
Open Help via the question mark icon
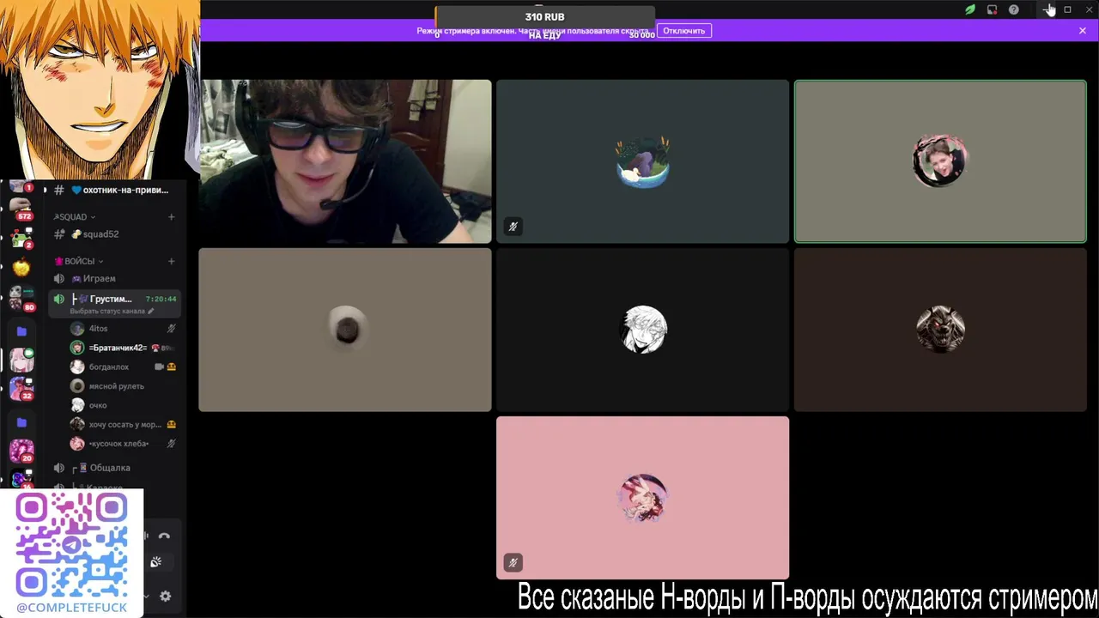1014,9
